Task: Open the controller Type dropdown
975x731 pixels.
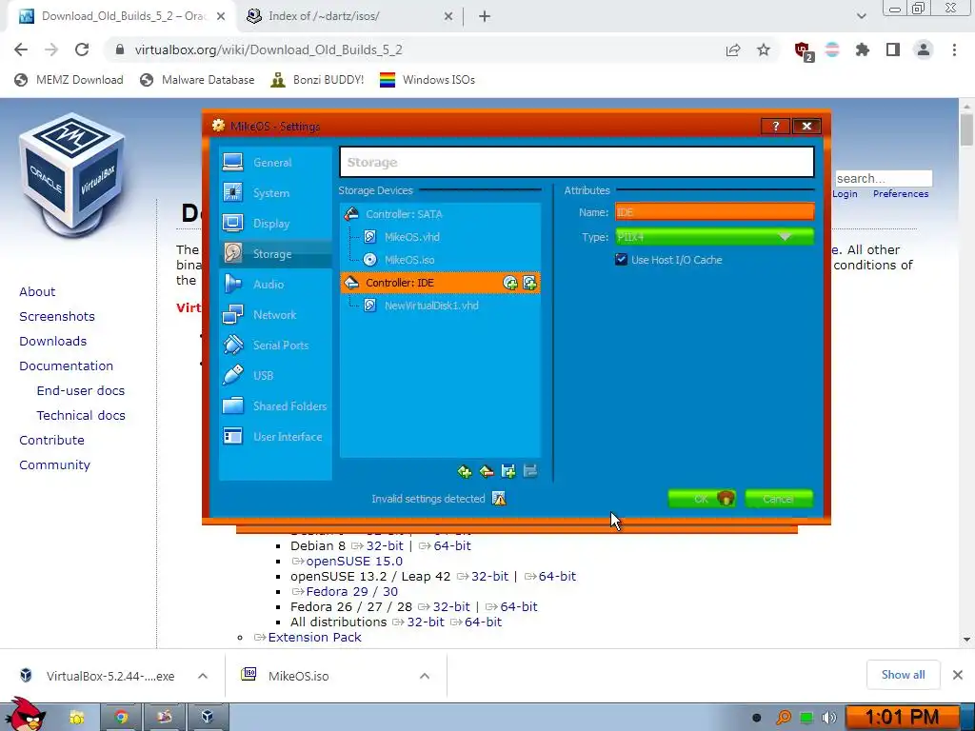Action: (x=714, y=237)
